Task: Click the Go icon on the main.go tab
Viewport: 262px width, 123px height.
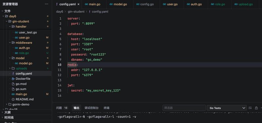Action: pos(86,4)
